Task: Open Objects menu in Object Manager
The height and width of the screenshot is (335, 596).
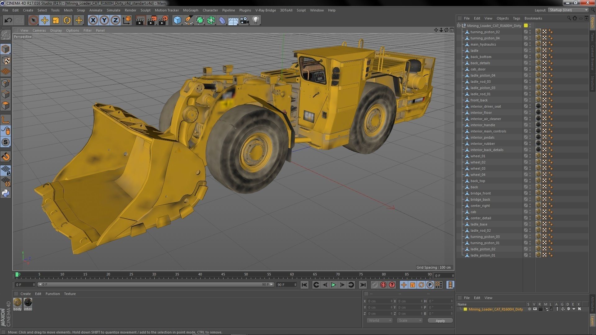Action: [502, 18]
